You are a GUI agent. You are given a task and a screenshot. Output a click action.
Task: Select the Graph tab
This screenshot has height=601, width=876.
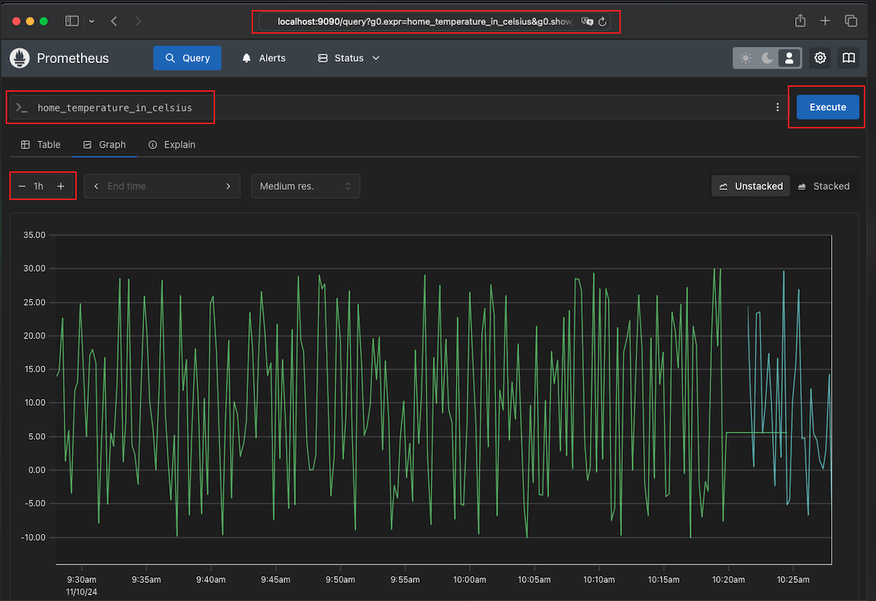(105, 144)
